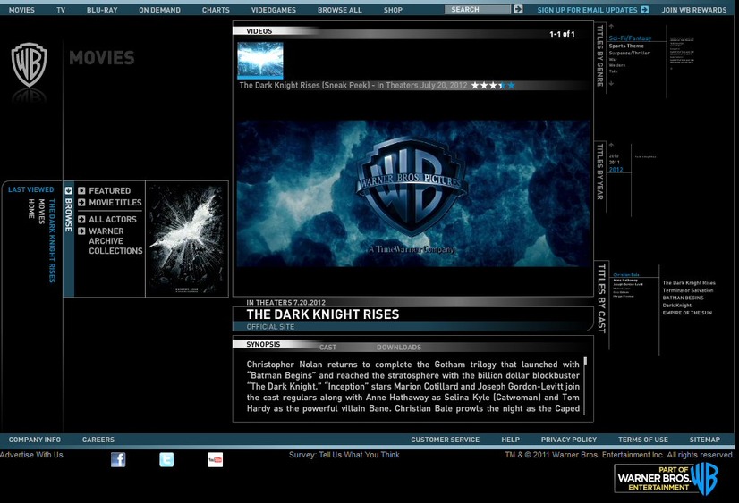Go to Home in Last Viewed
This screenshot has width=739, height=503.
(x=31, y=208)
